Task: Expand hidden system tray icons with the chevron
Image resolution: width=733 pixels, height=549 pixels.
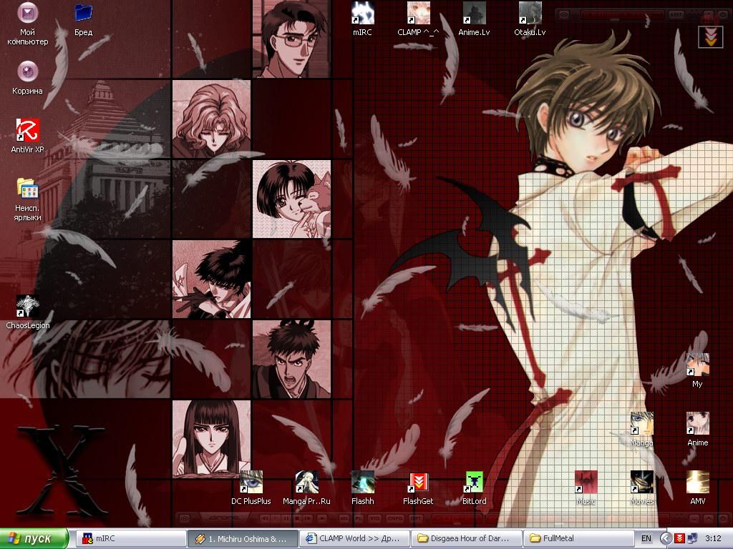Action: click(x=666, y=538)
